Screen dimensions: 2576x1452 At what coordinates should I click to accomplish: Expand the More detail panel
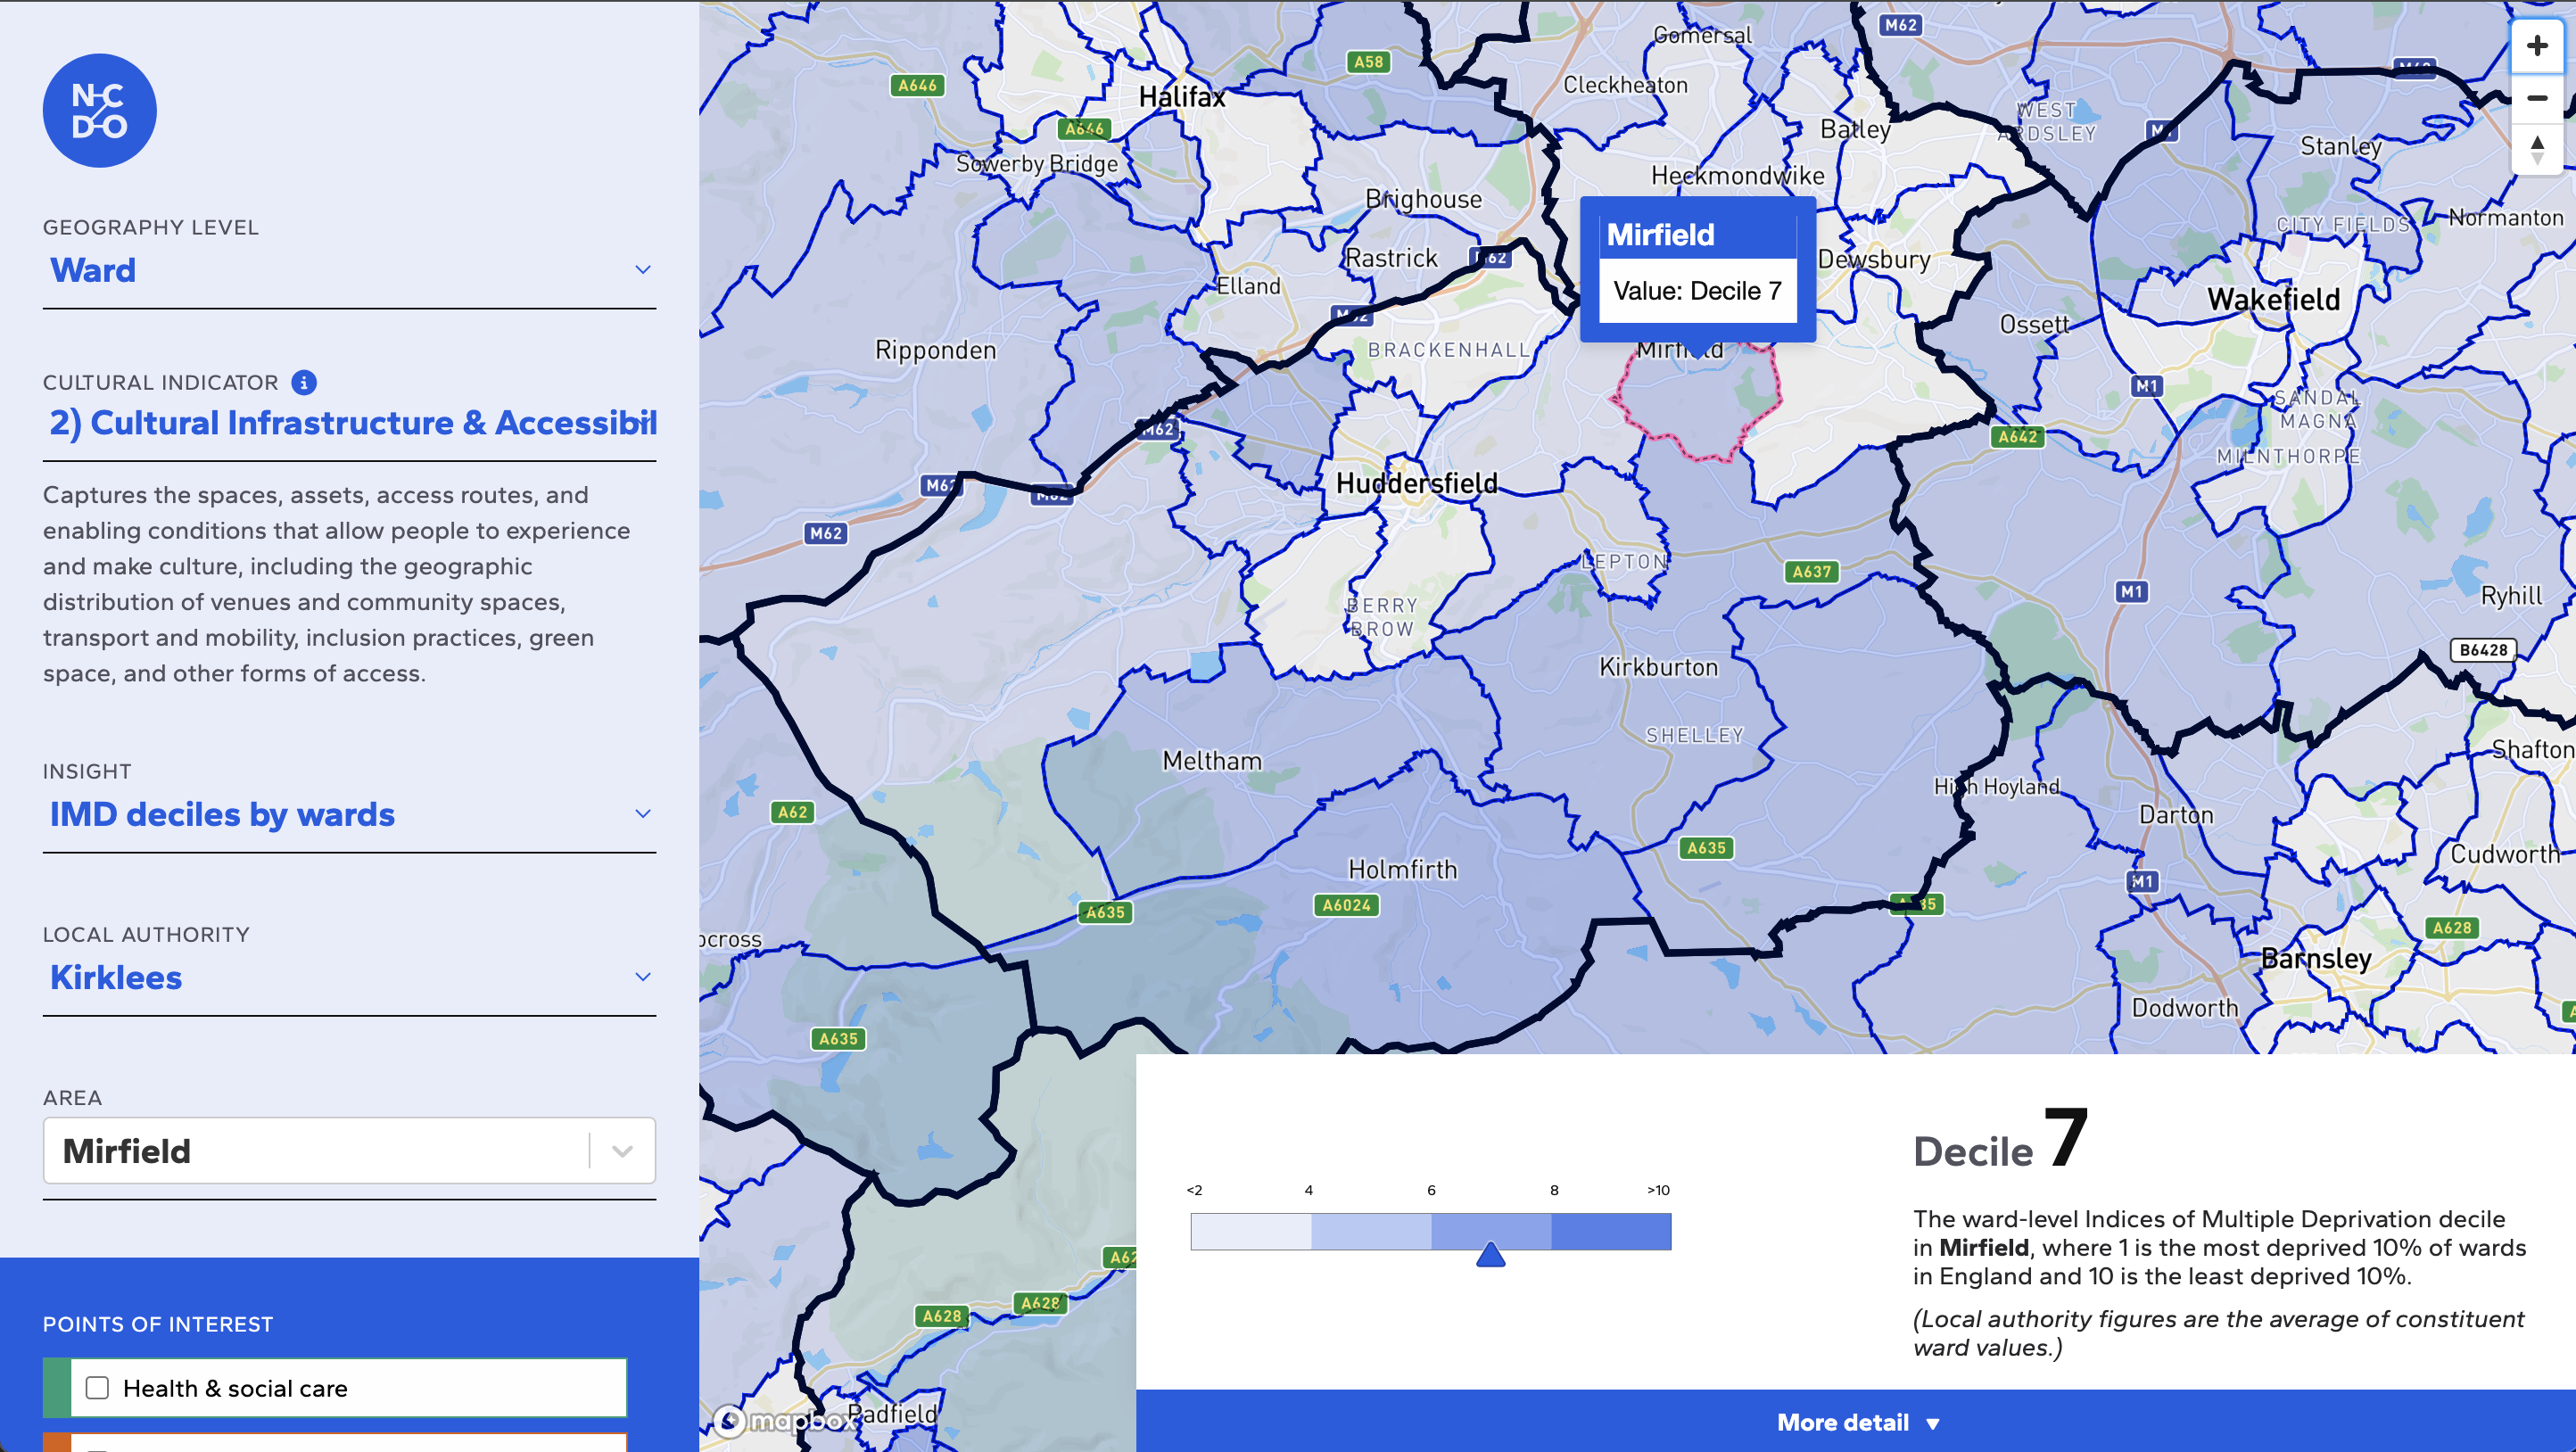[x=1857, y=1422]
